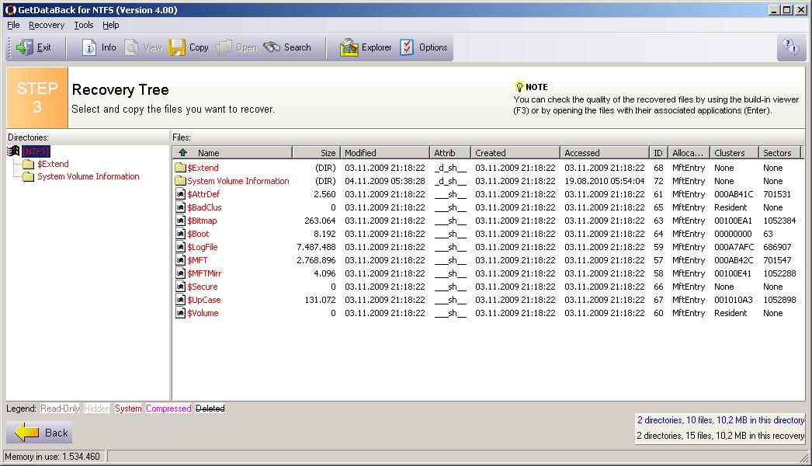Open the File menu

[13, 25]
